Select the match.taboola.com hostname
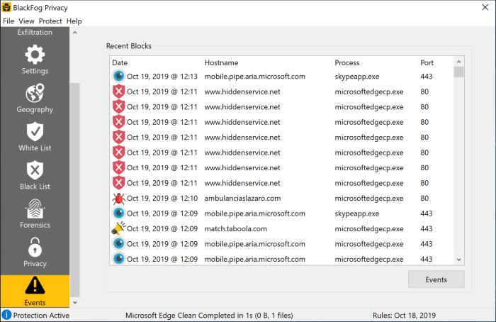Screen dimensions: 496x322 [236, 228]
